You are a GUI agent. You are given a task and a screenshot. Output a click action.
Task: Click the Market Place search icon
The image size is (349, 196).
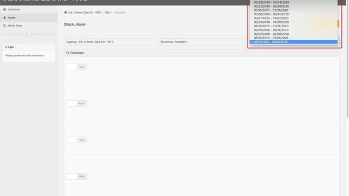pyautogui.click(x=4, y=26)
